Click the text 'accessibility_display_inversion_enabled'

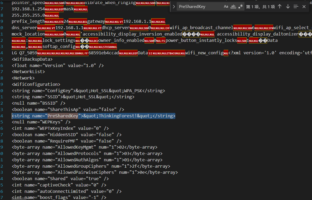click(133, 34)
